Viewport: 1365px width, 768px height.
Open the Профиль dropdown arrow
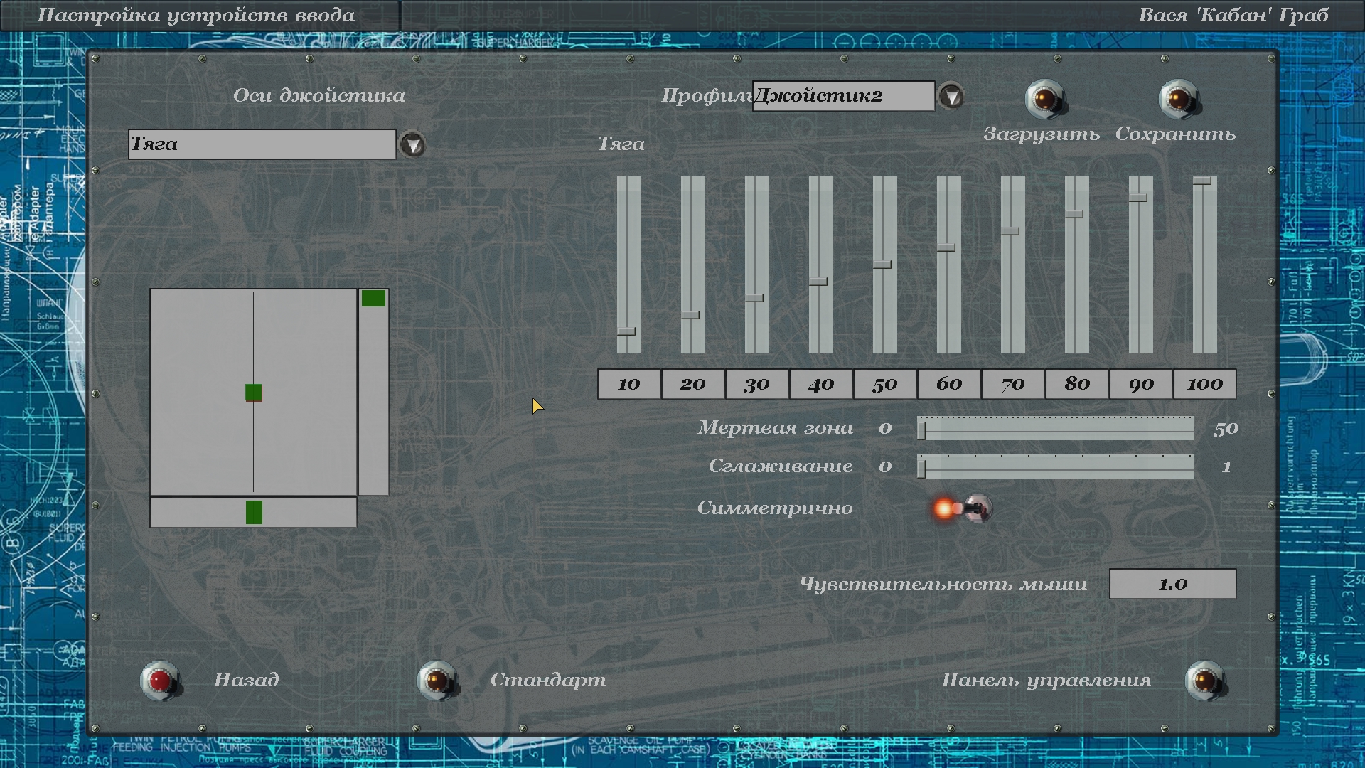951,96
